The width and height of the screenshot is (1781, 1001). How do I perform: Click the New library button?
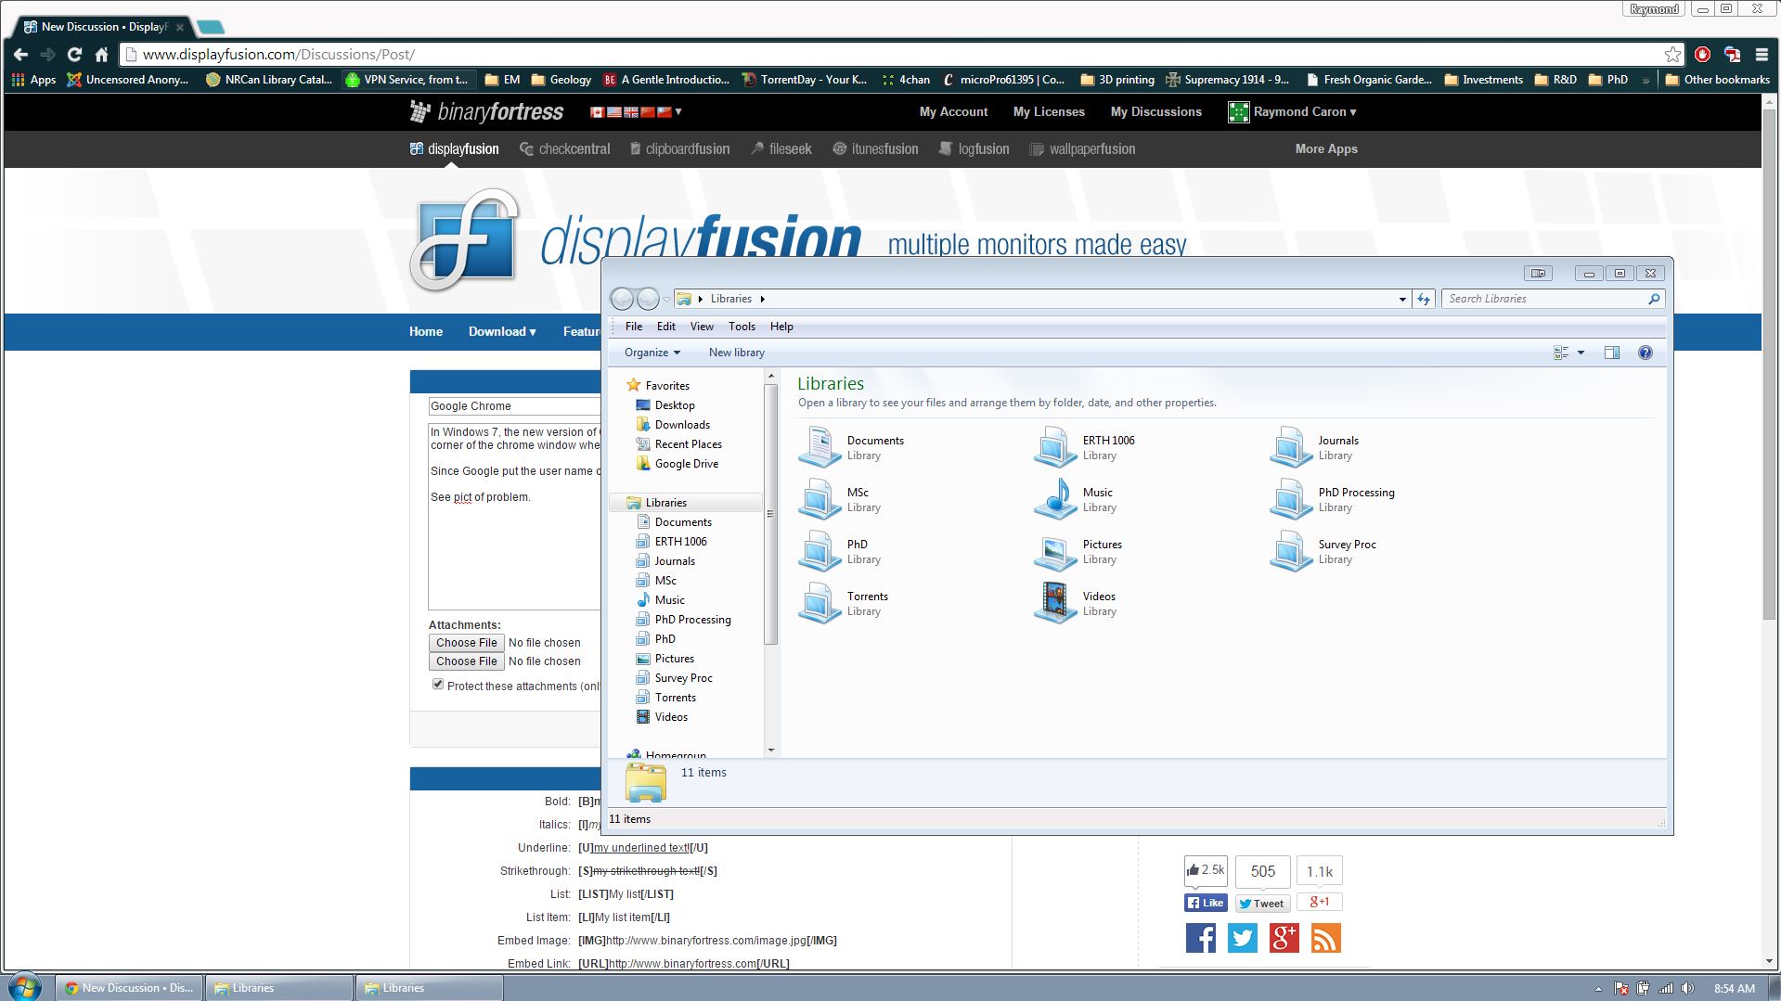click(x=737, y=353)
